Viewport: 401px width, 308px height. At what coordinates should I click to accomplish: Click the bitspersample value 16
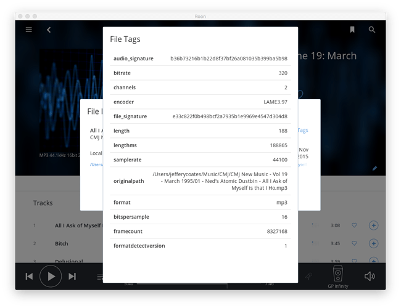pyautogui.click(x=284, y=217)
